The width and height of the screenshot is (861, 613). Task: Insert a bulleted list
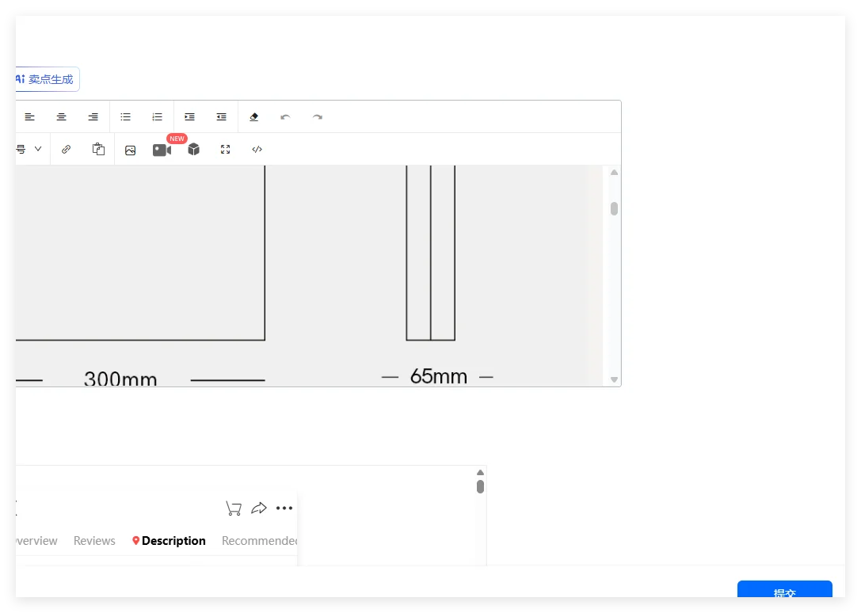[x=126, y=117]
